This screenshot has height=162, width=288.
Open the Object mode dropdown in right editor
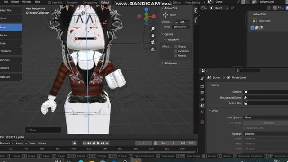click(x=219, y=8)
